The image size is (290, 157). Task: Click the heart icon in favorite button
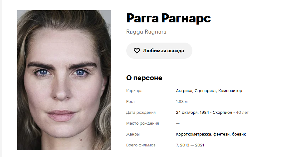click(137, 51)
